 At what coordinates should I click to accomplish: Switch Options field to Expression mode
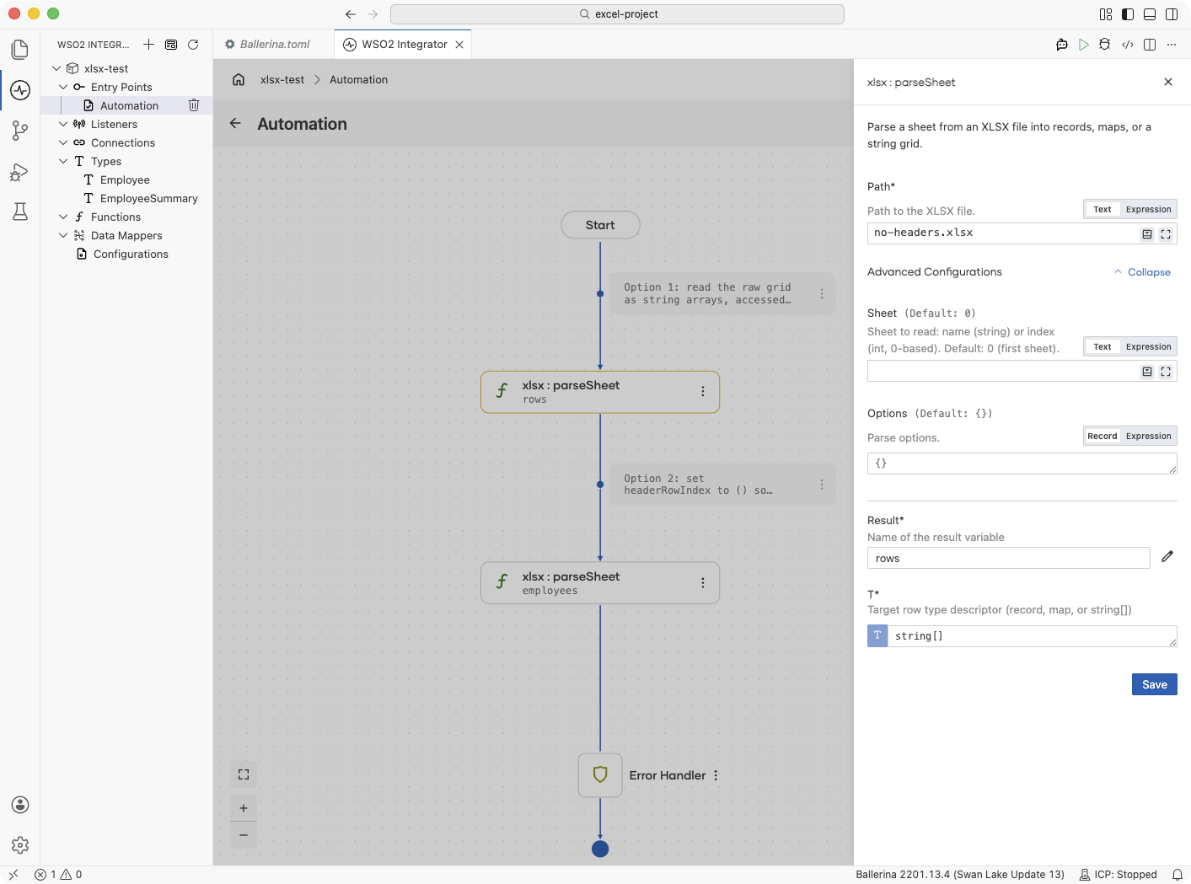[x=1148, y=437]
